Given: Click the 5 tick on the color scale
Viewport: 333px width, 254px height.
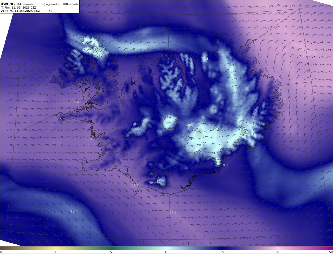Looking at the screenshot, I should tap(111, 252).
